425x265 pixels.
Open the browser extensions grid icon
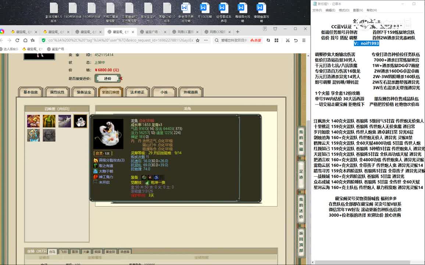pos(276,40)
